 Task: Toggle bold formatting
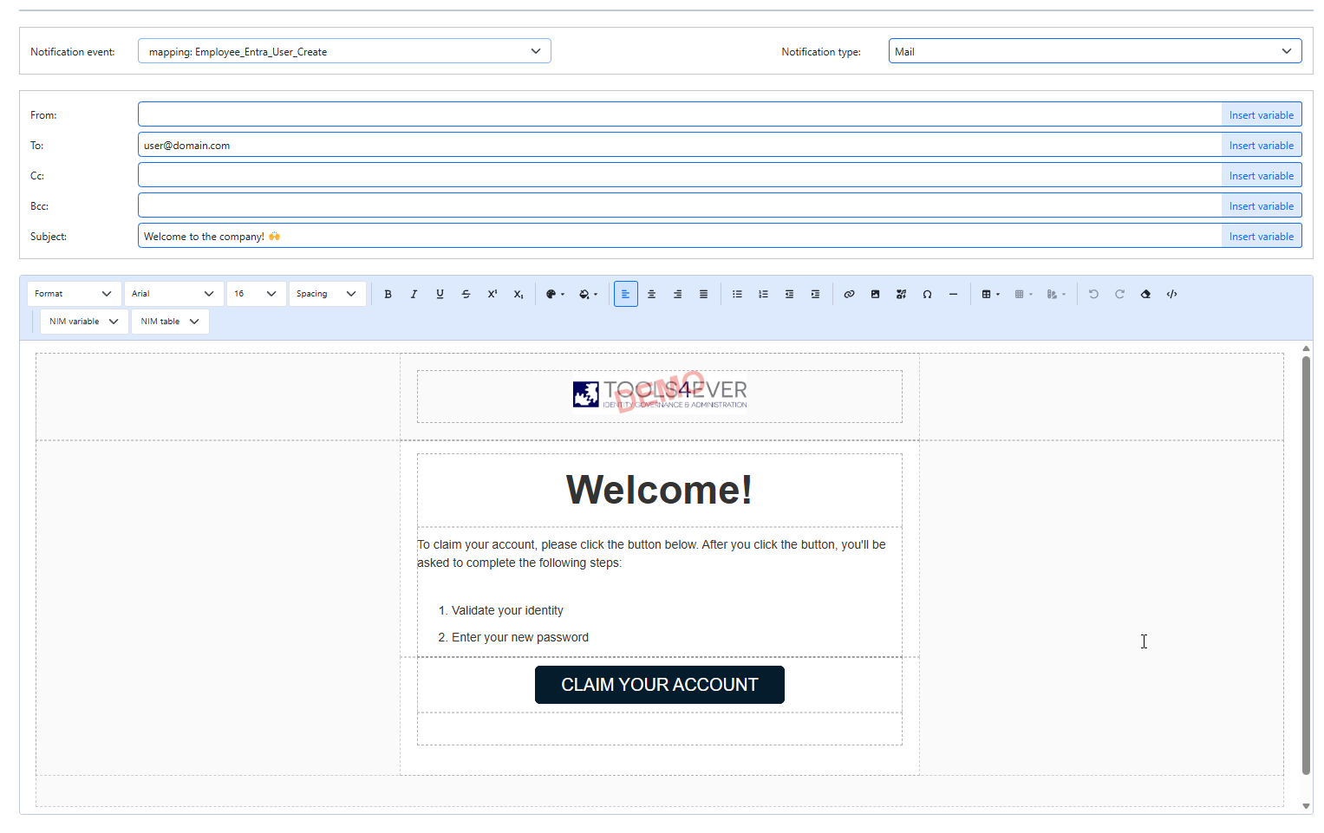pos(388,294)
